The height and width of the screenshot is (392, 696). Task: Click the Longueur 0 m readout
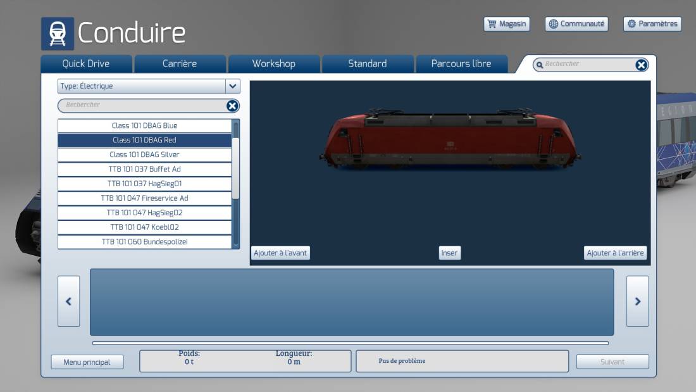[294, 357]
